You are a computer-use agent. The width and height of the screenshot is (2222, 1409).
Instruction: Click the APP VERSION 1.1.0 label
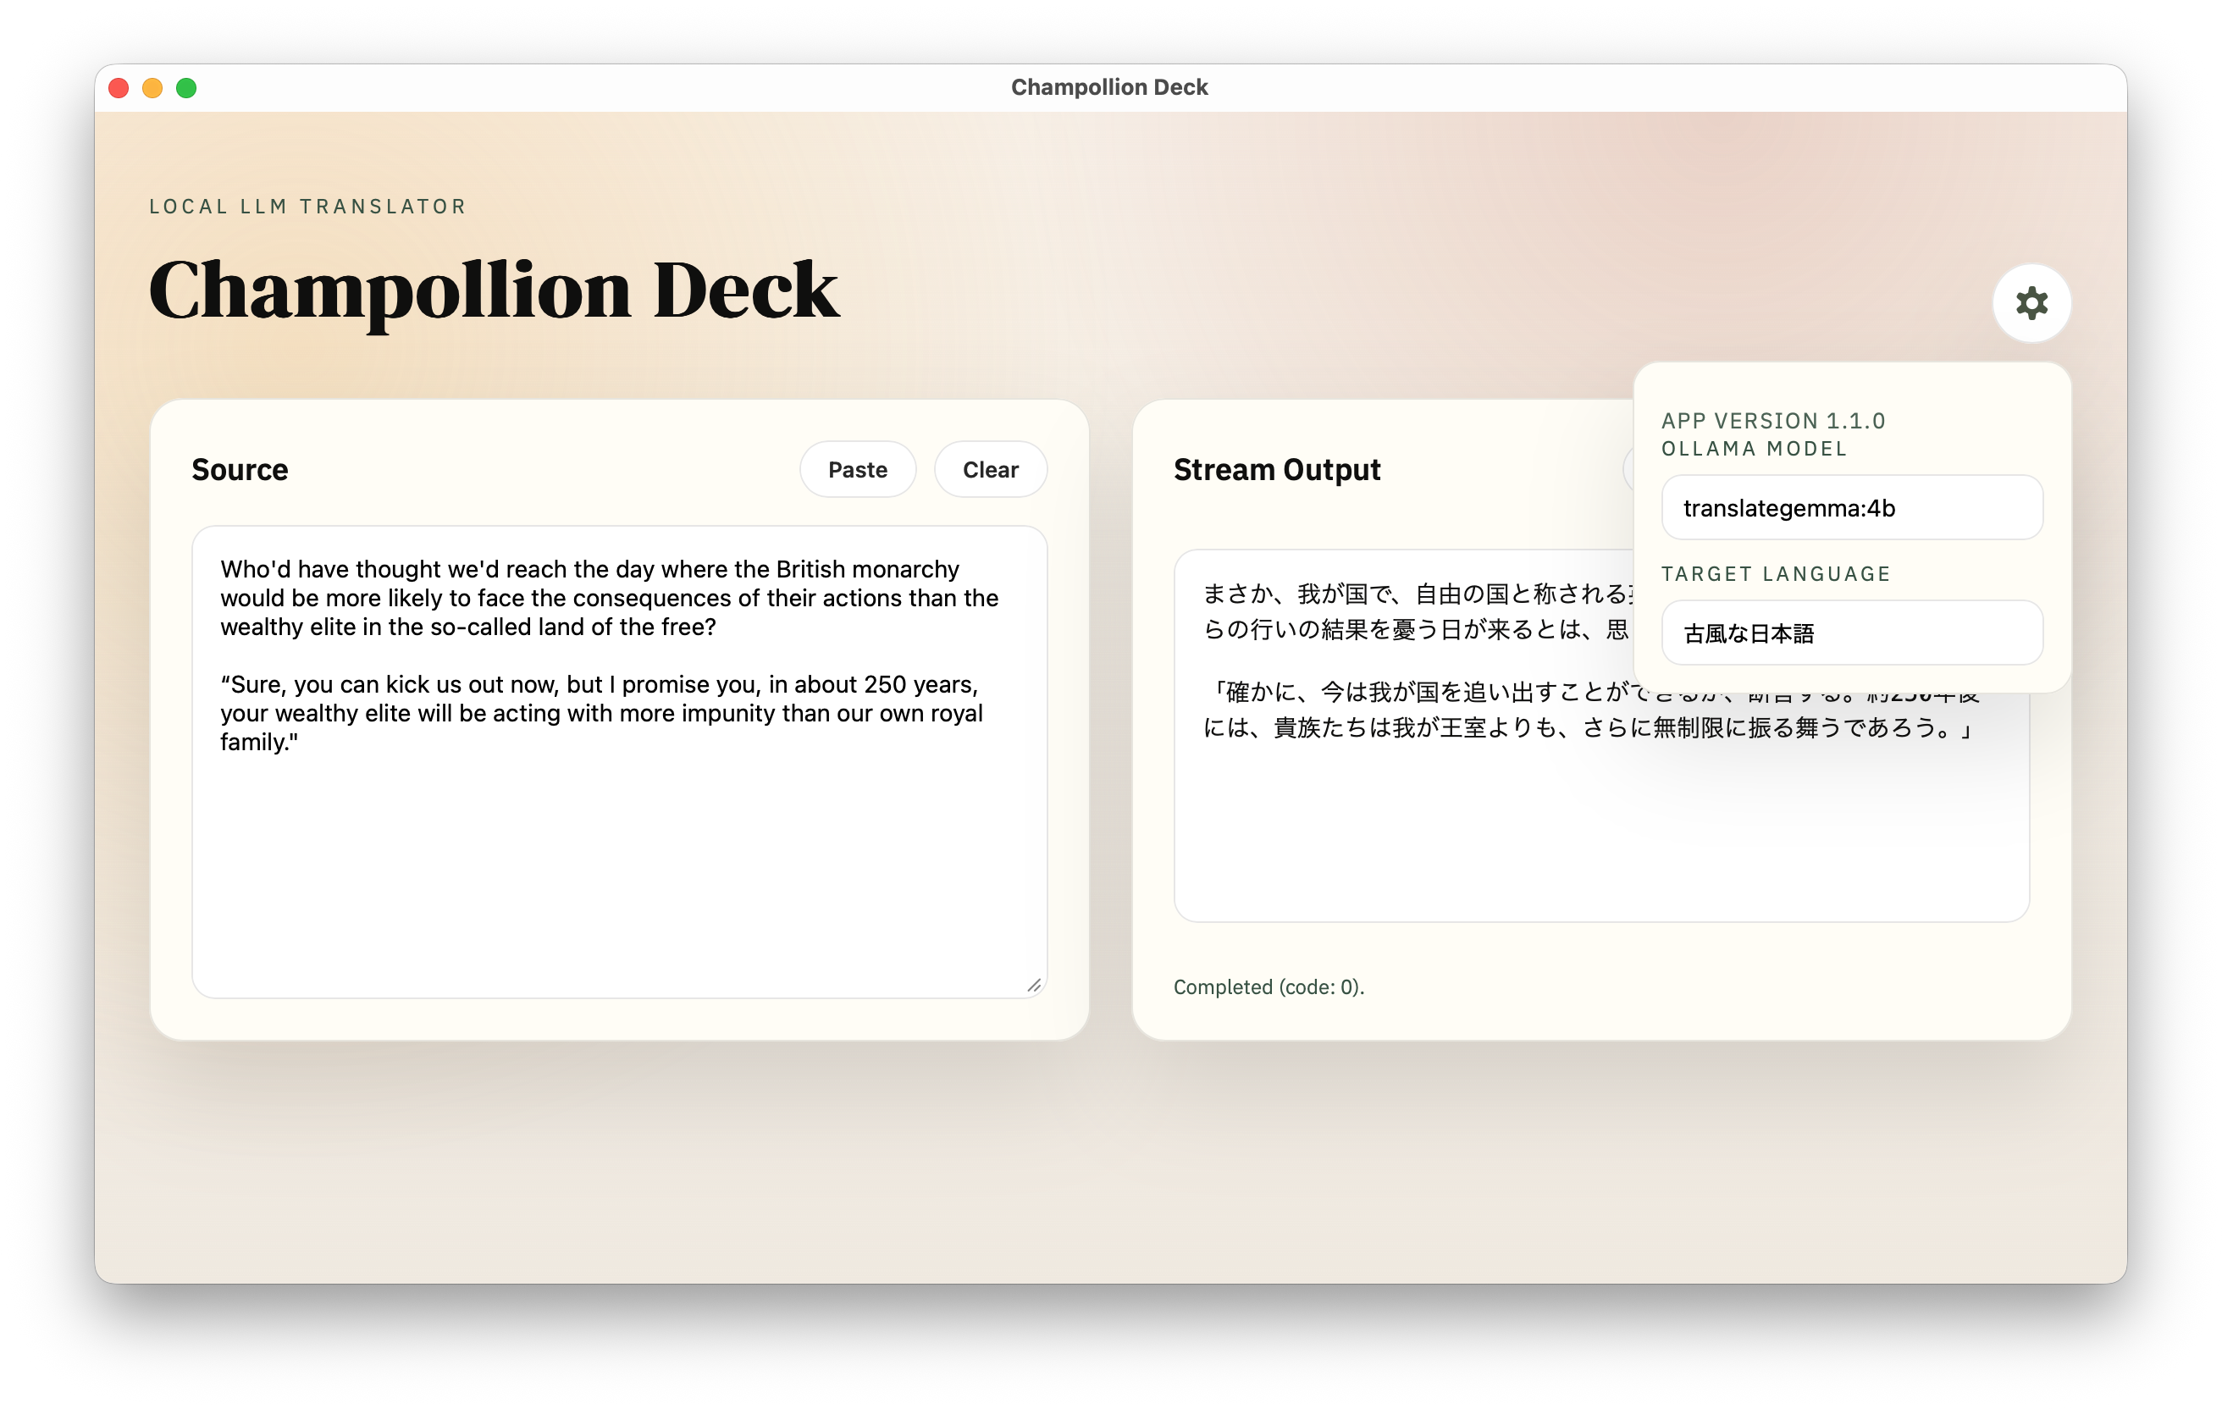pos(1772,421)
